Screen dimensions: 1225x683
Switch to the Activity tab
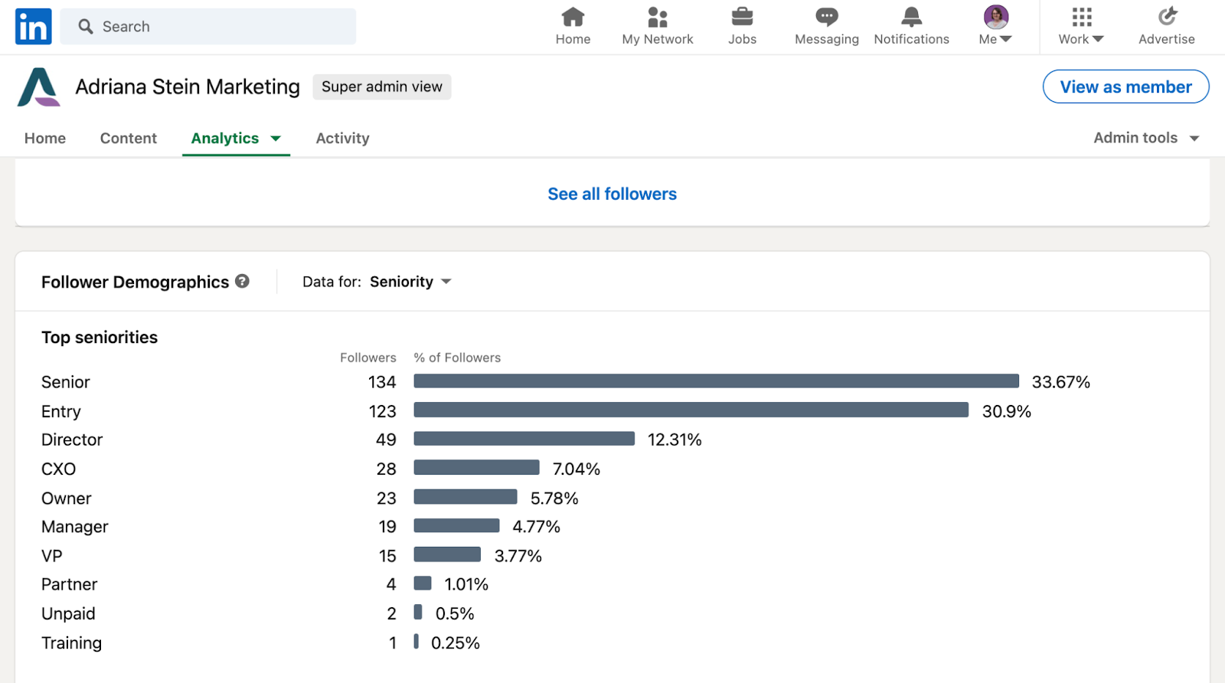[x=342, y=139]
